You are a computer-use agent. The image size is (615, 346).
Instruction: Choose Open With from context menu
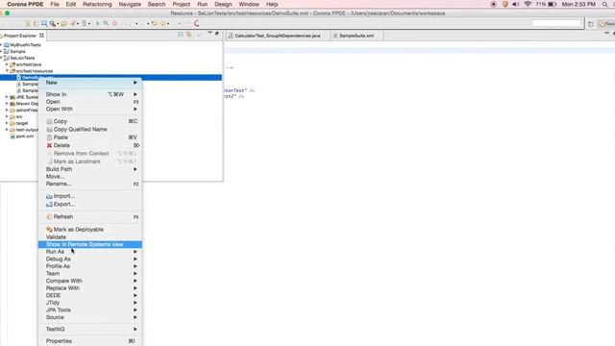90,109
